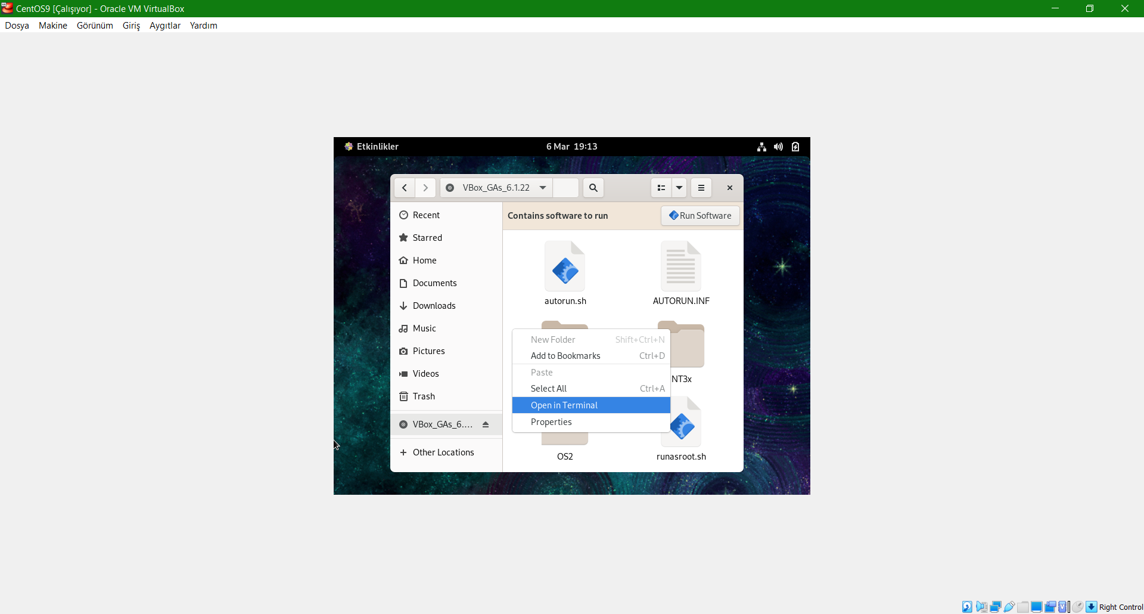Open Documents in the sidebar
The height and width of the screenshot is (614, 1144).
coord(446,283)
